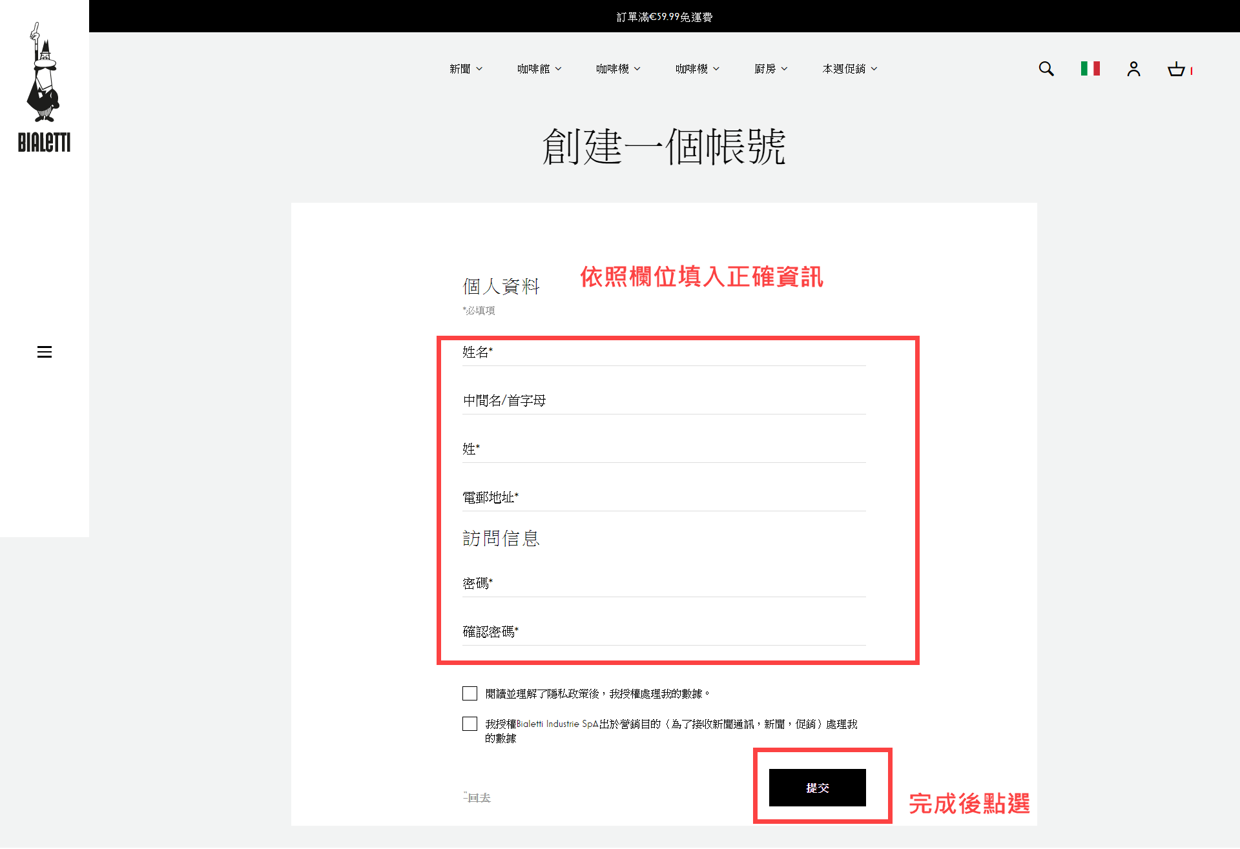Open the hamburger menu in sidebar
This screenshot has width=1240, height=849.
pyautogui.click(x=45, y=352)
